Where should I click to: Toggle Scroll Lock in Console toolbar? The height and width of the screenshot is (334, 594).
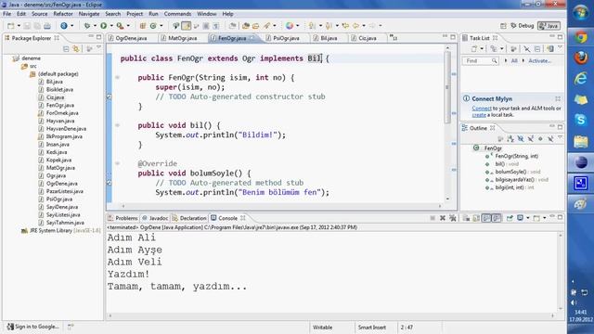point(476,218)
